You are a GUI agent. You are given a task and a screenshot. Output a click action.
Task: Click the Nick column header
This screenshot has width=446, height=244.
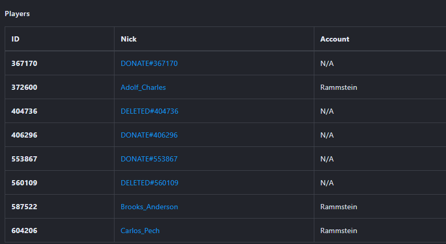tap(129, 39)
